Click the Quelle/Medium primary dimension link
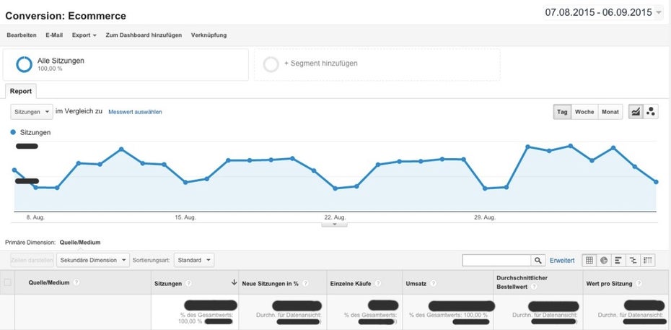671x330 pixels. [x=80, y=242]
